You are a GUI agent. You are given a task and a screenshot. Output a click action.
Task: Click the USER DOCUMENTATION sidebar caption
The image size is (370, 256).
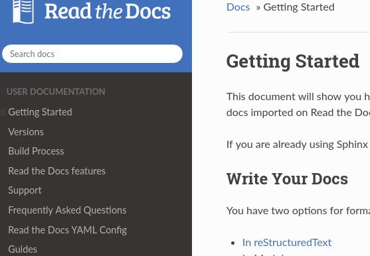(56, 92)
